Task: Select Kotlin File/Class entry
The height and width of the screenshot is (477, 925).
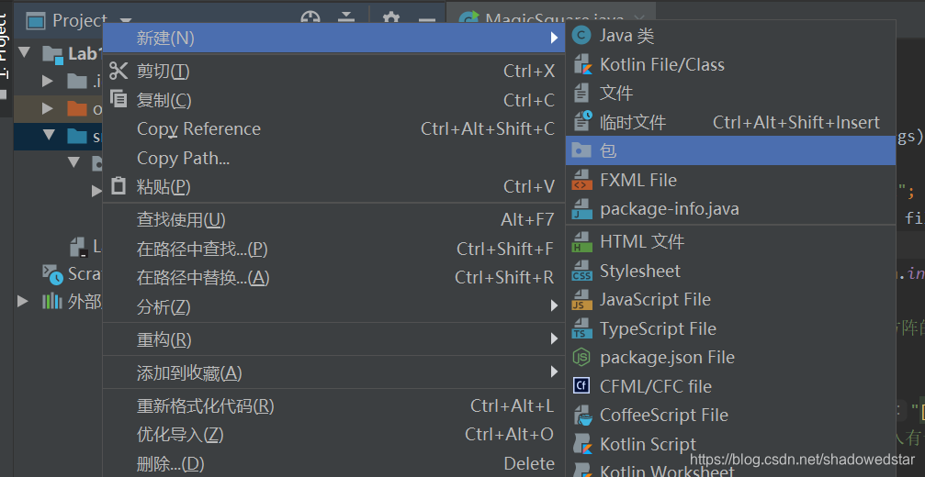Action: pos(730,64)
